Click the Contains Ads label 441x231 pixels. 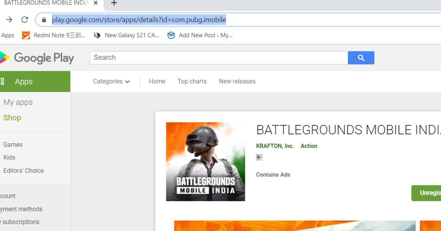[273, 175]
